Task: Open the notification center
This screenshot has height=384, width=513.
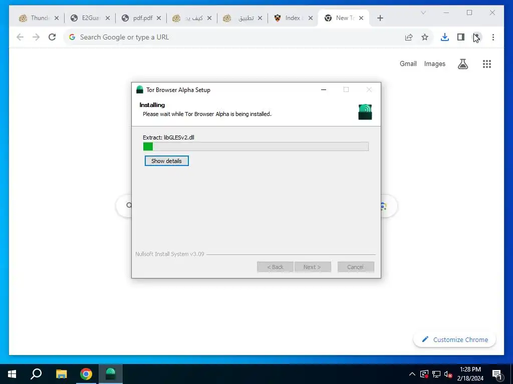Action: (496, 374)
